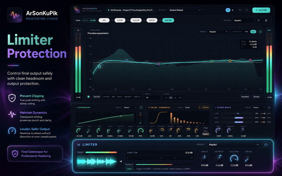Click the Limiter Input knob
The height and width of the screenshot is (176, 282).
204,158
